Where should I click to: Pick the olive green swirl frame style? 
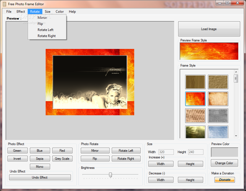coord(195,132)
